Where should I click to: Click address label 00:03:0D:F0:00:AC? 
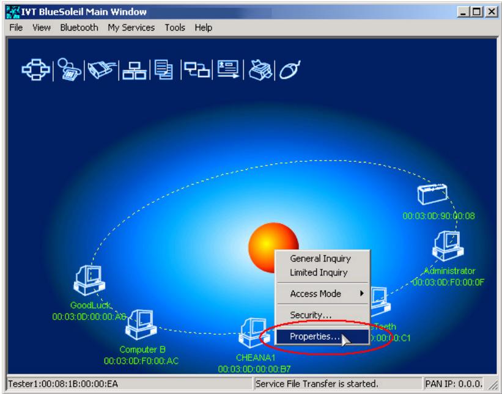pos(141,361)
